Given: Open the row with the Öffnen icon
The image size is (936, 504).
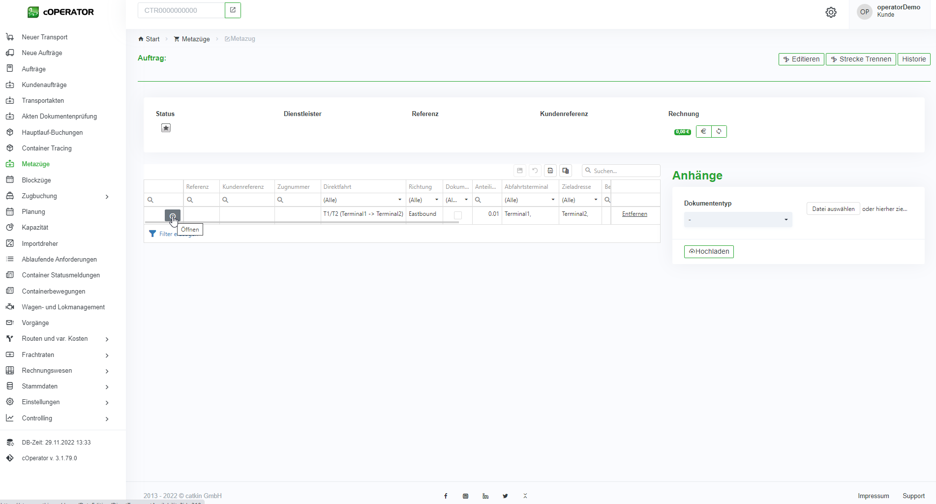Looking at the screenshot, I should [172, 215].
